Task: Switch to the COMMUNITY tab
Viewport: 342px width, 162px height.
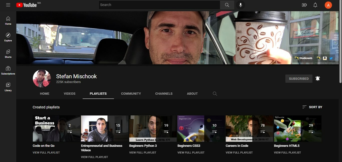Action: click(131, 93)
